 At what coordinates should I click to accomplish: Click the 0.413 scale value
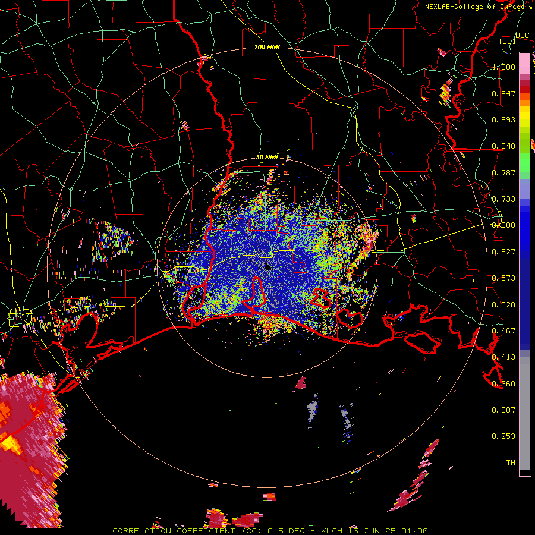click(x=503, y=357)
